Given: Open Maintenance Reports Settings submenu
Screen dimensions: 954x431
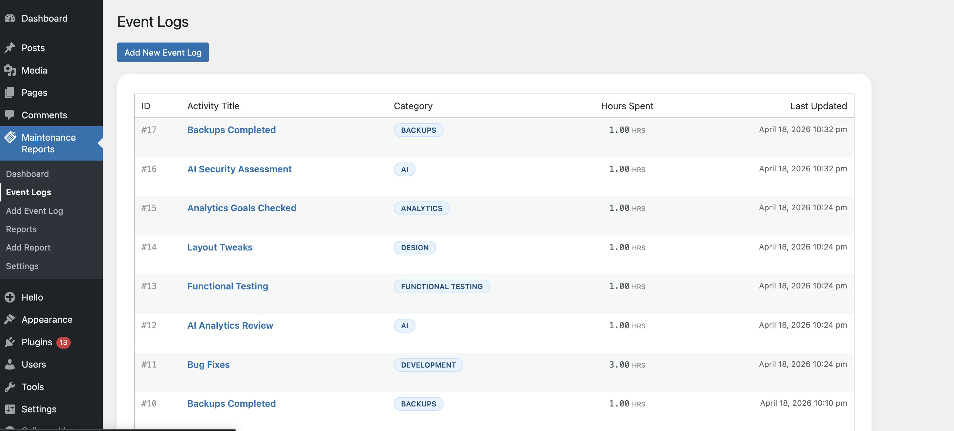Looking at the screenshot, I should 22,266.
